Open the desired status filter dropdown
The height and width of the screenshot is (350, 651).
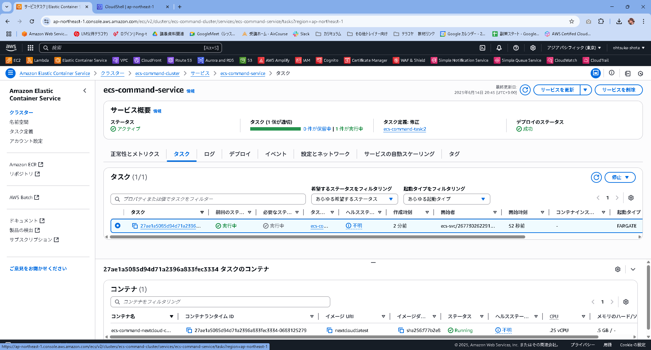pyautogui.click(x=354, y=199)
